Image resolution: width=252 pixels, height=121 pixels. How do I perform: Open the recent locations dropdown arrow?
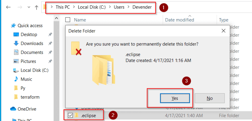(x=29, y=7)
